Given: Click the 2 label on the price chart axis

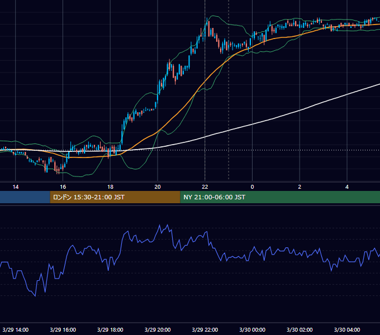Looking at the screenshot, I should 300,187.
